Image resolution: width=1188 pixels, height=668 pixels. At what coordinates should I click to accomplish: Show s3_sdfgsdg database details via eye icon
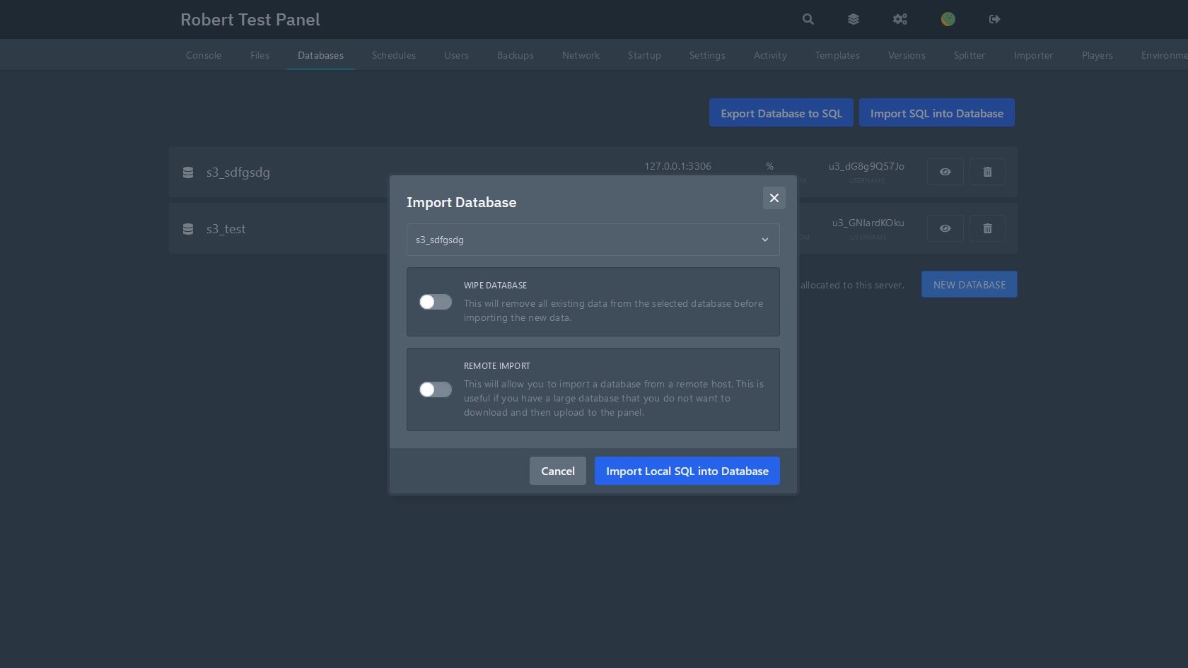pyautogui.click(x=945, y=172)
